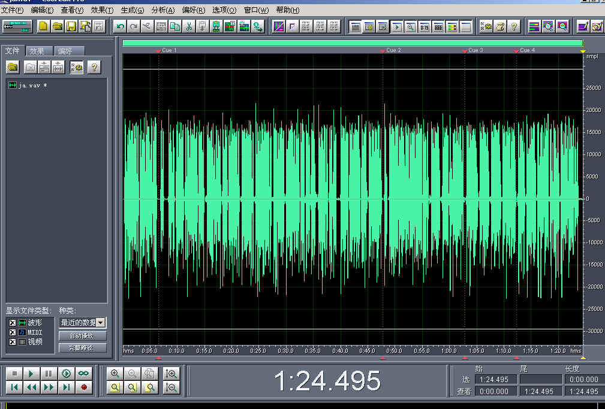Open the spectral view purple-graph toolbar icon
The image size is (605, 409).
279,26
